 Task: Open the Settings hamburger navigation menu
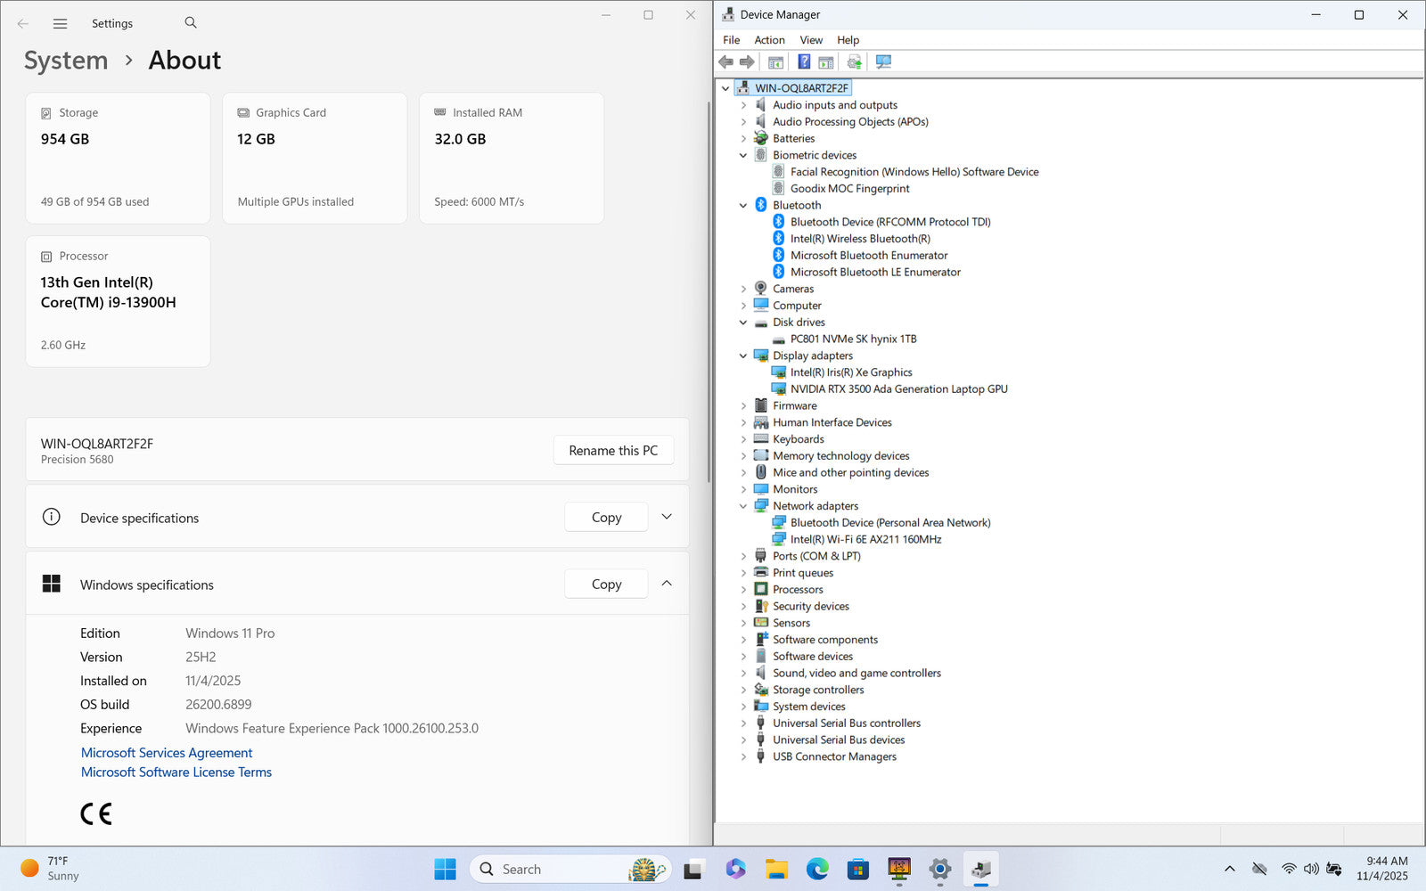60,23
